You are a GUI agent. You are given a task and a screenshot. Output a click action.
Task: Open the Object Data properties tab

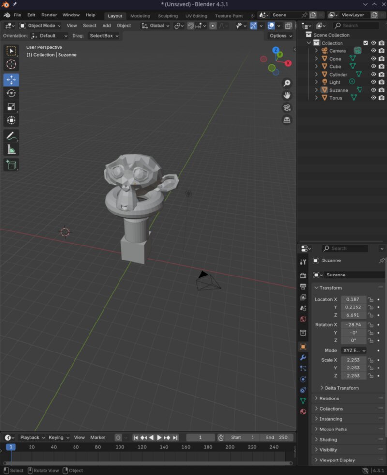(x=303, y=401)
